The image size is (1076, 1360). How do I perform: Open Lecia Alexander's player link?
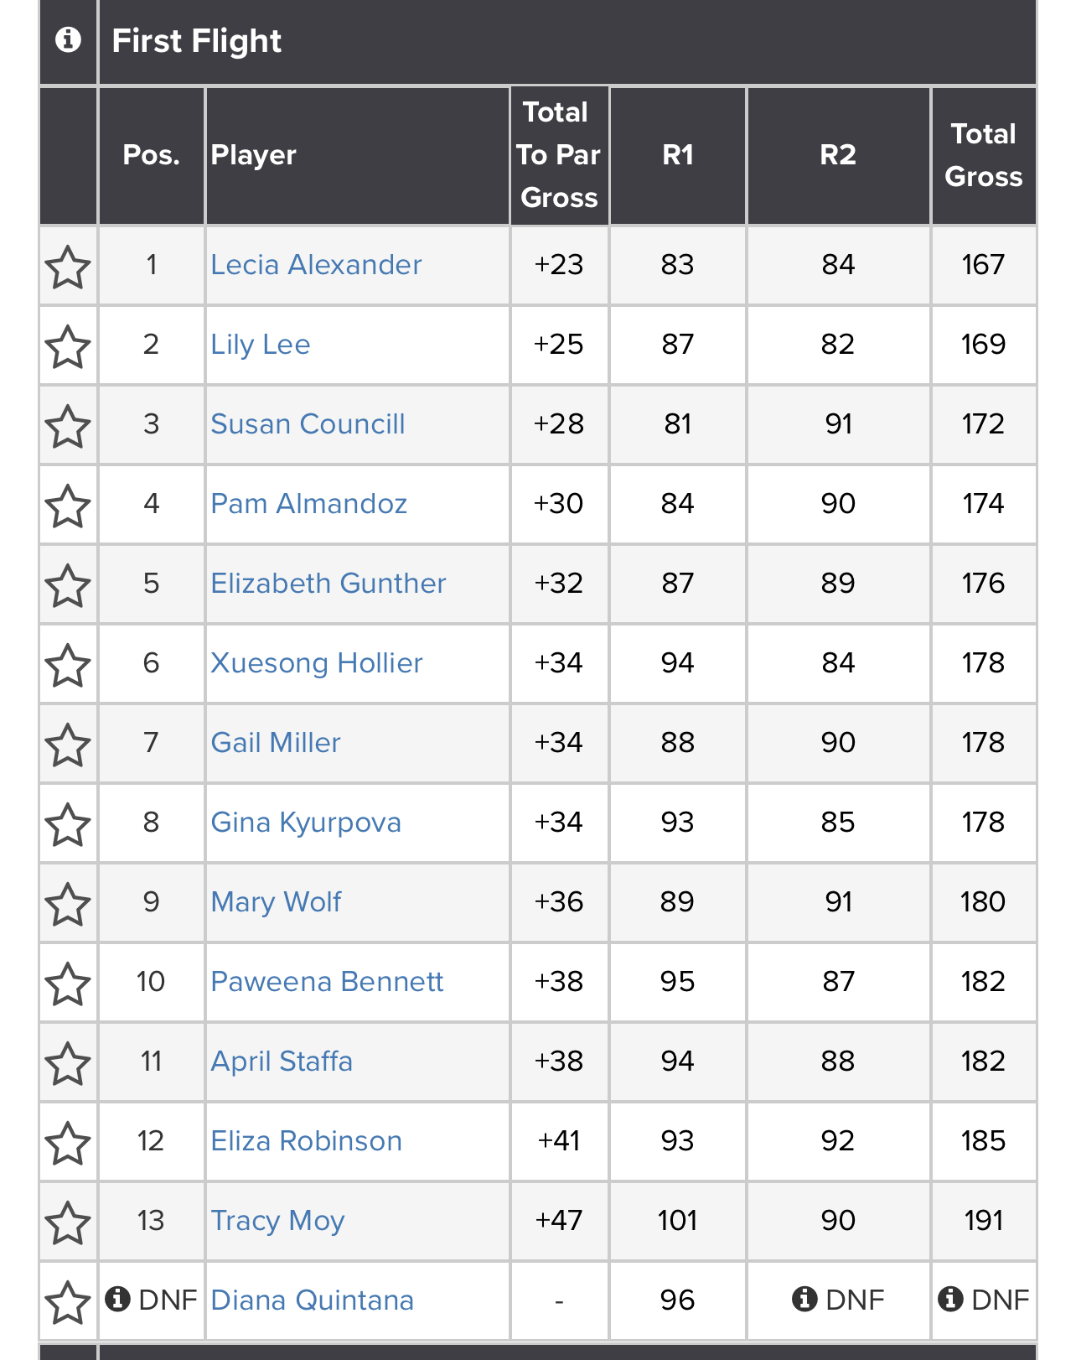point(316,265)
